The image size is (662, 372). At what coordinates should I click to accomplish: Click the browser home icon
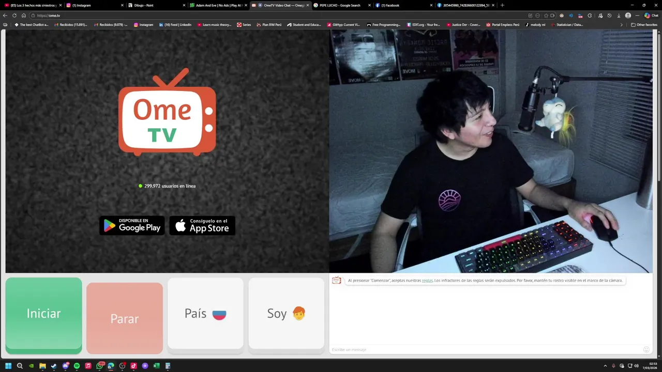tap(23, 16)
